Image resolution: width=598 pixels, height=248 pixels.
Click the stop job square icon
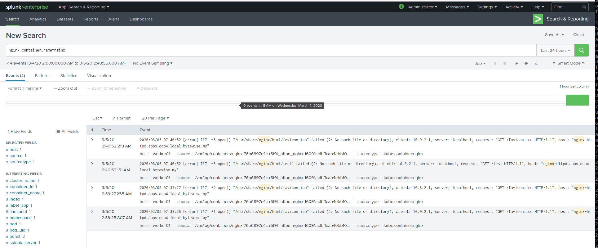[505, 63]
